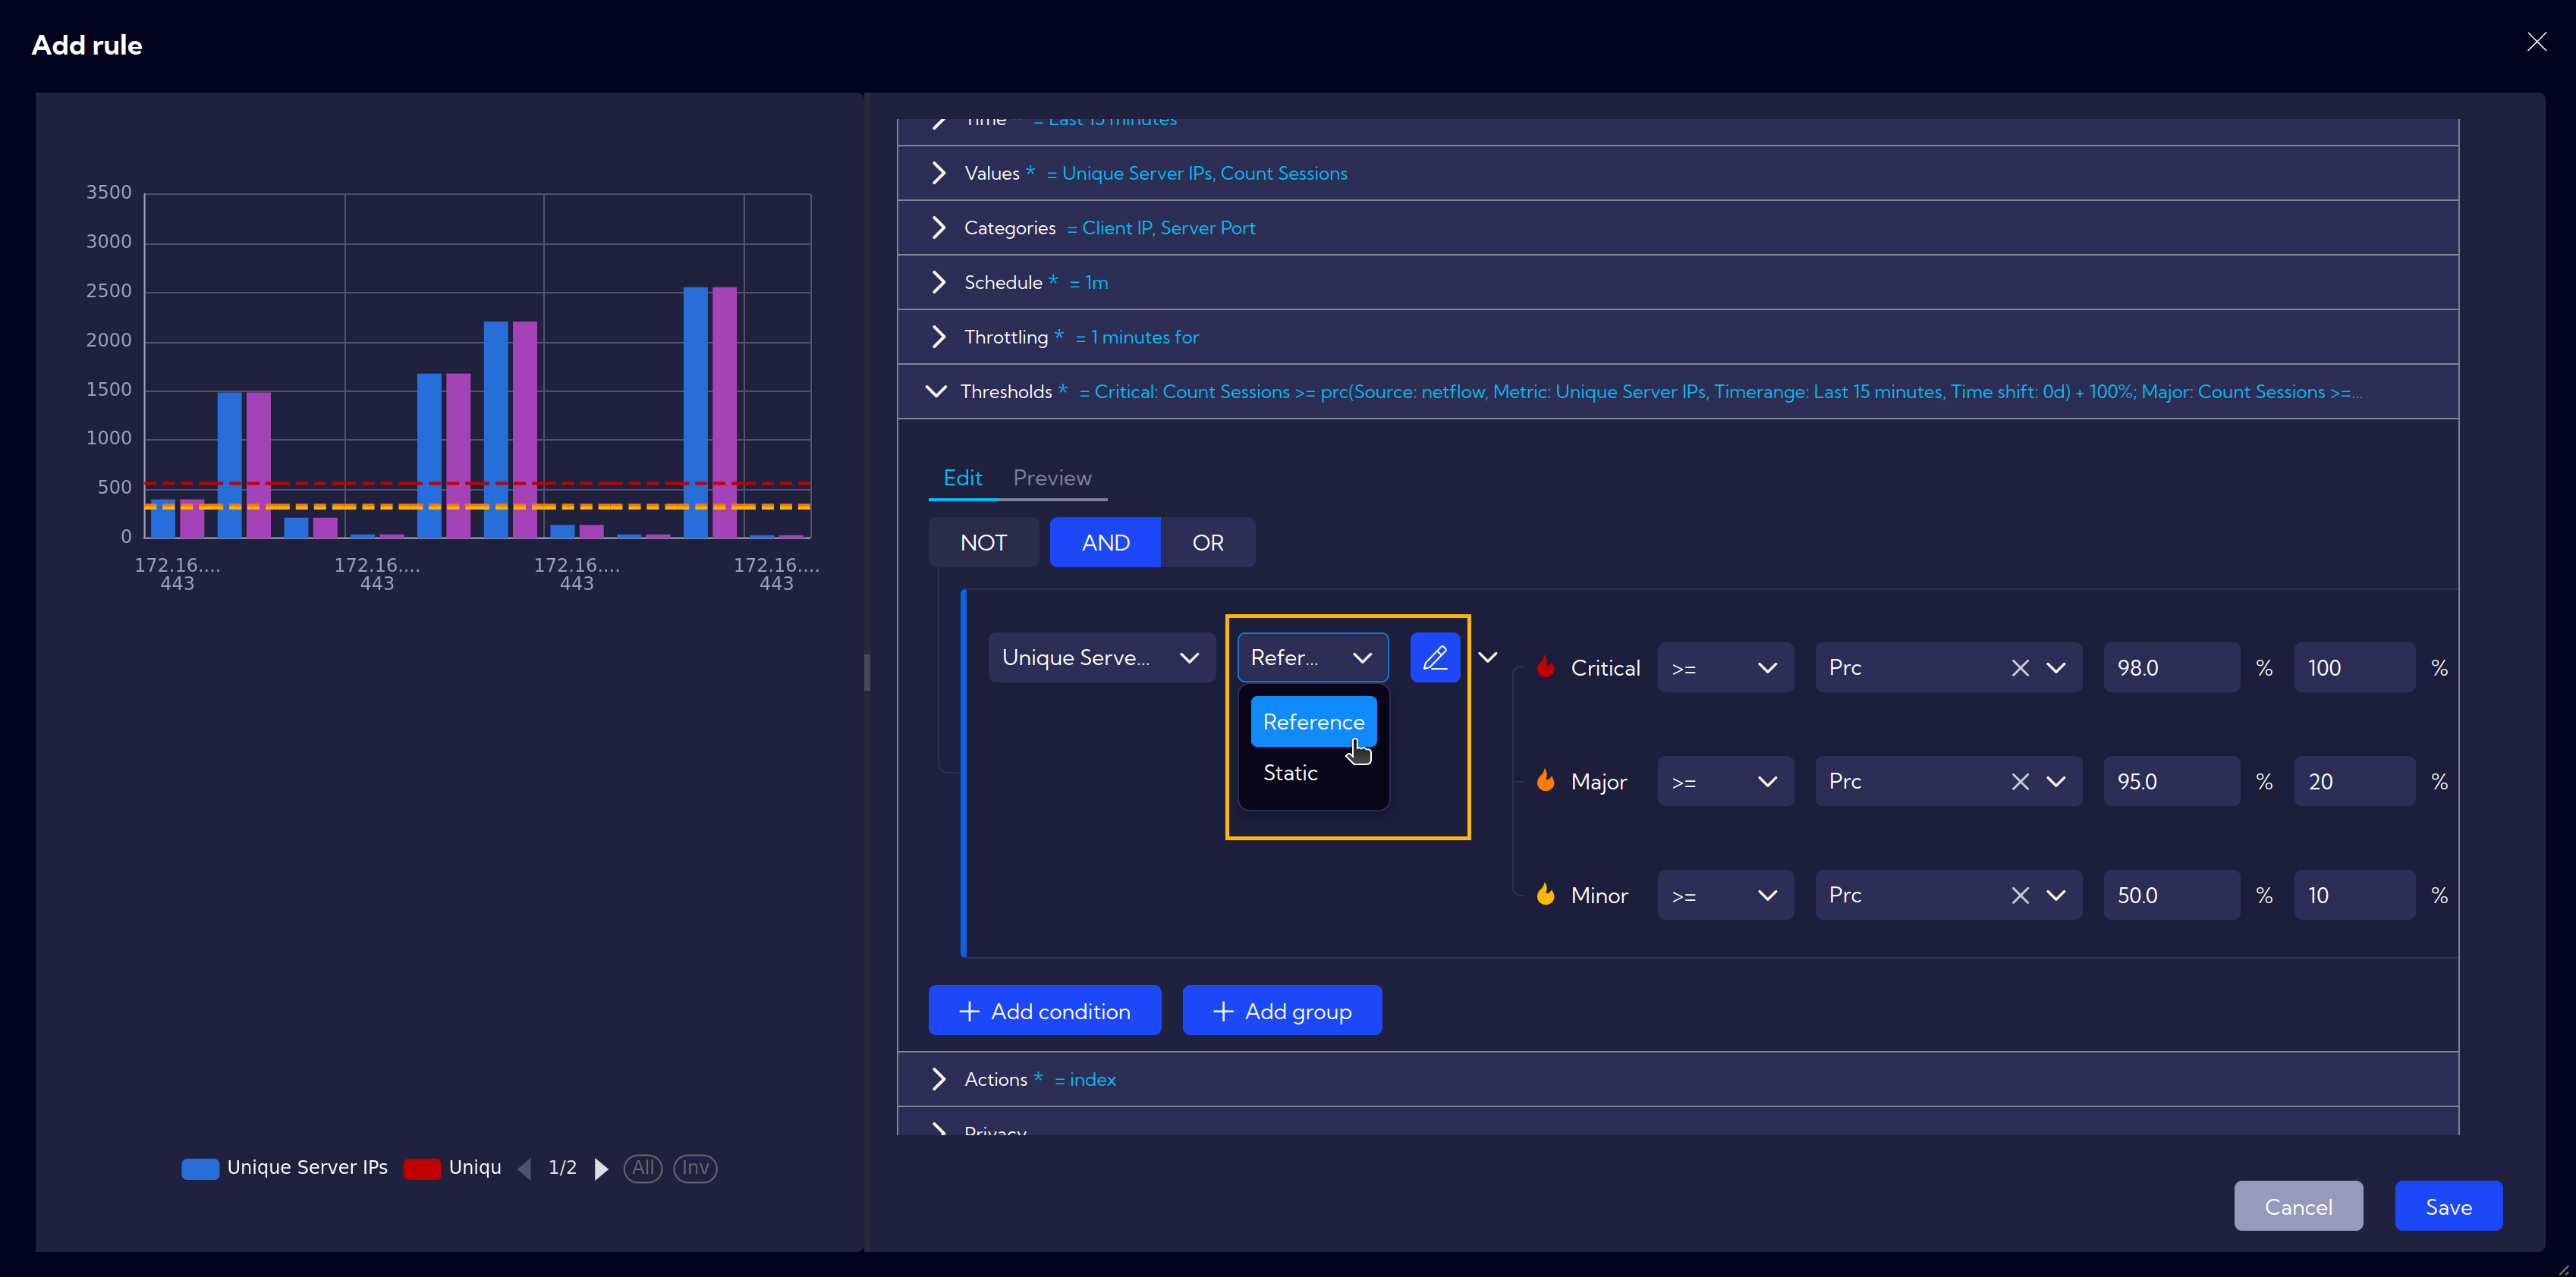Screen dimensions: 2576x1277
Task: Choose Static from the dropdown list
Action: [1290, 773]
